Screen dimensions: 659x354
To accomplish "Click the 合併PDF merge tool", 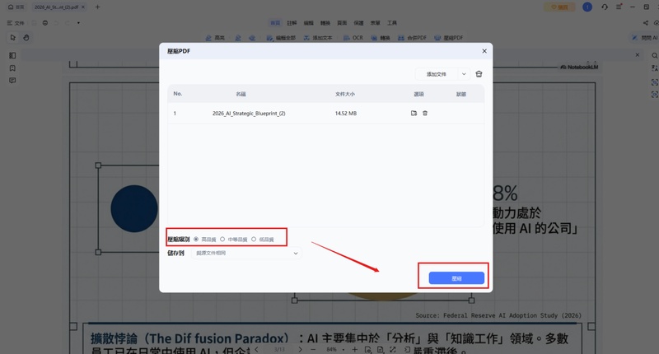I will point(413,38).
